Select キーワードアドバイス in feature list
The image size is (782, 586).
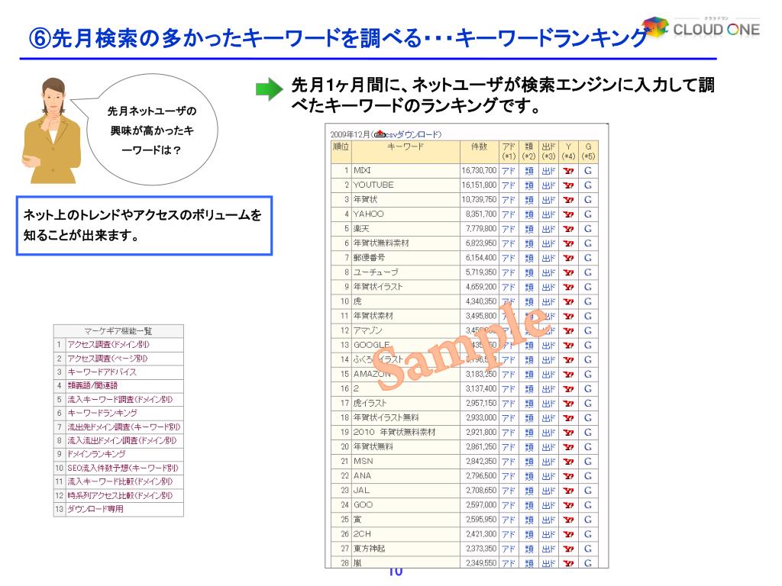tap(102, 372)
